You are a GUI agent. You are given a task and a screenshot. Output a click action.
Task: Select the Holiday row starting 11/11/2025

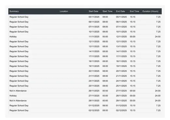click(x=85, y=37)
